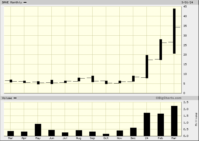Click the Apr x-axis label
The height and width of the screenshot is (141, 199).
(24, 138)
